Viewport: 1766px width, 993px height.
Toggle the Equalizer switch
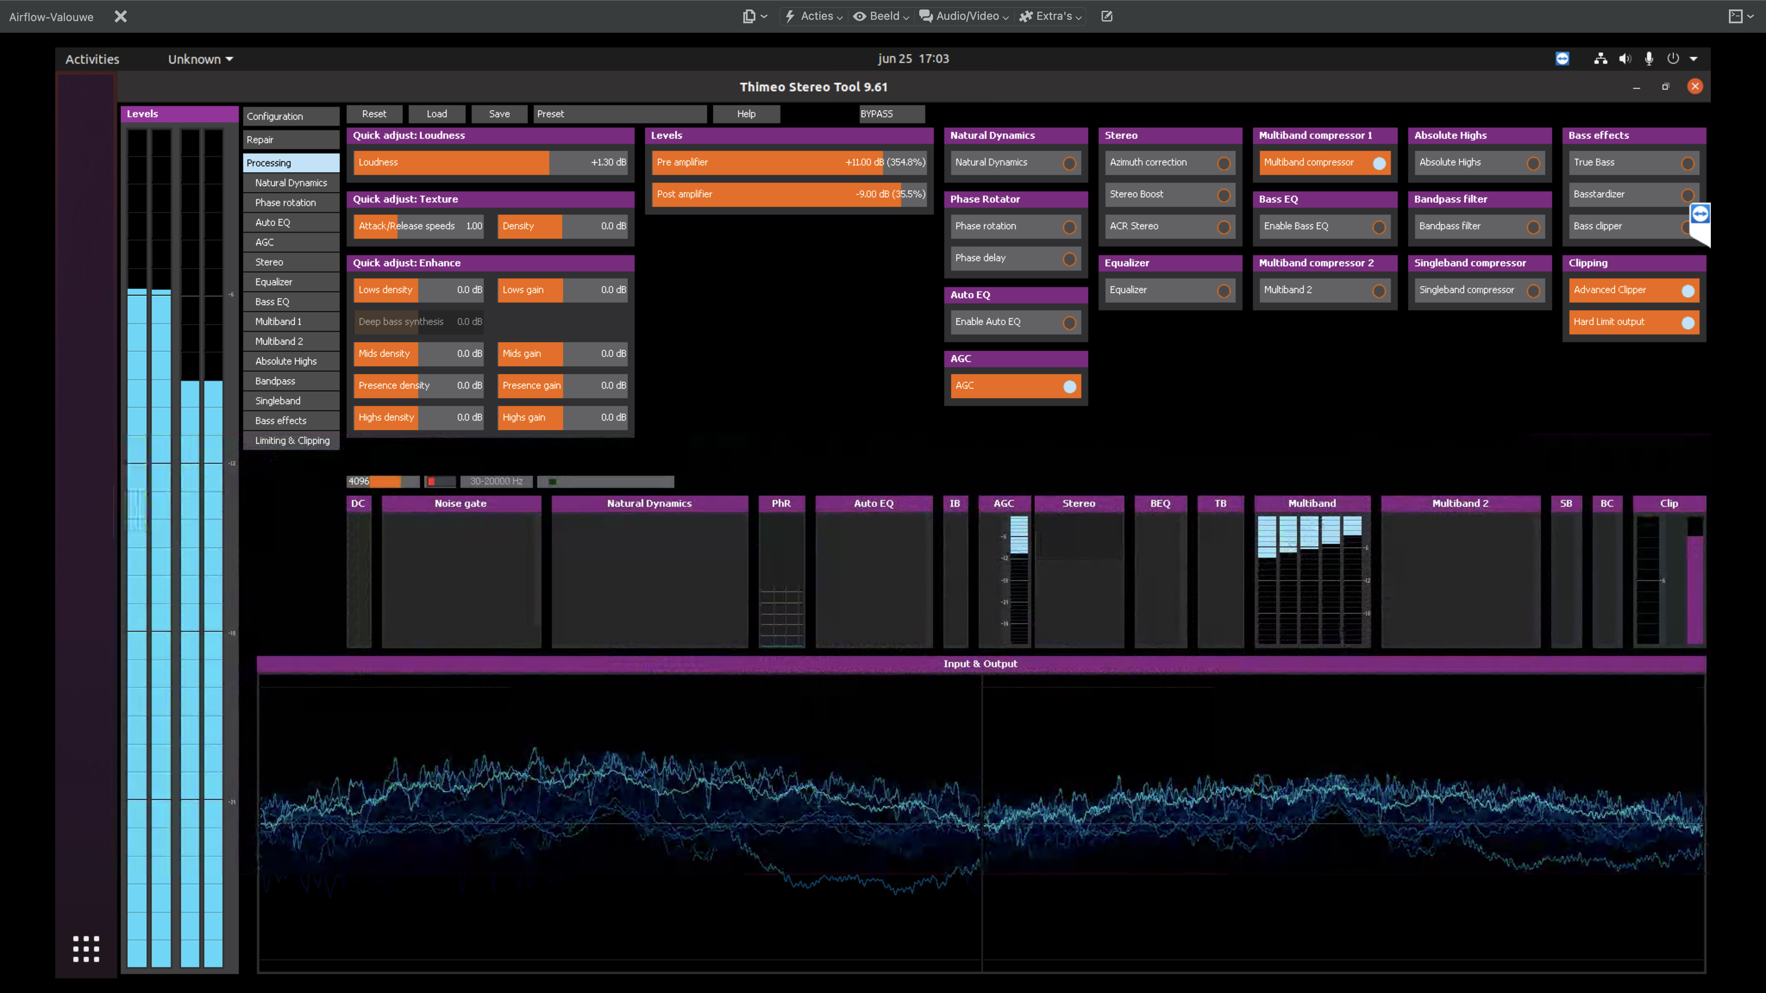click(1170, 290)
